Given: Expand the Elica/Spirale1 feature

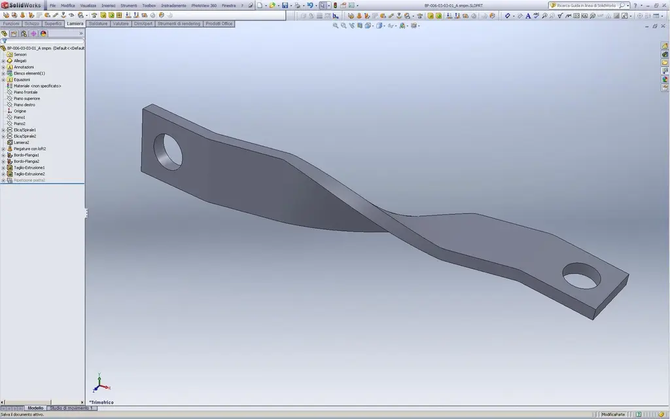Looking at the screenshot, I should (3, 130).
